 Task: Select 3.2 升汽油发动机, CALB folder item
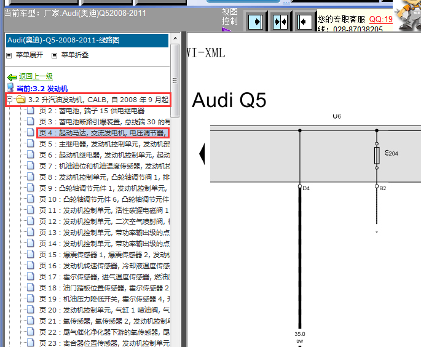click(98, 100)
